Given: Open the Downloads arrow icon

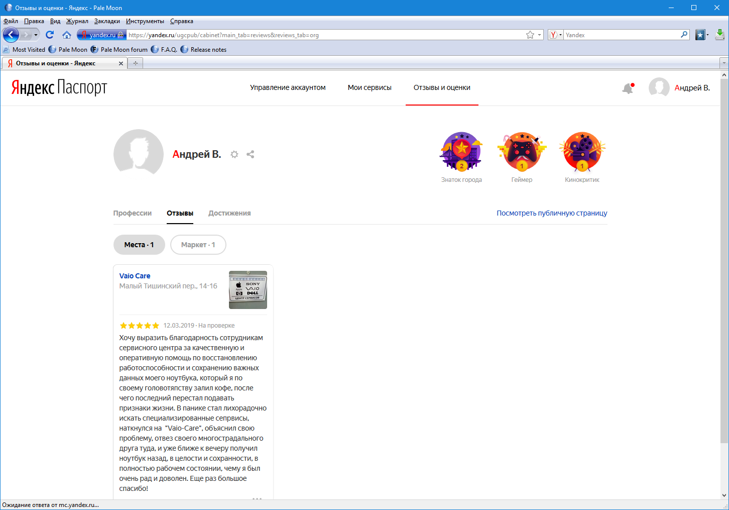Looking at the screenshot, I should [719, 34].
